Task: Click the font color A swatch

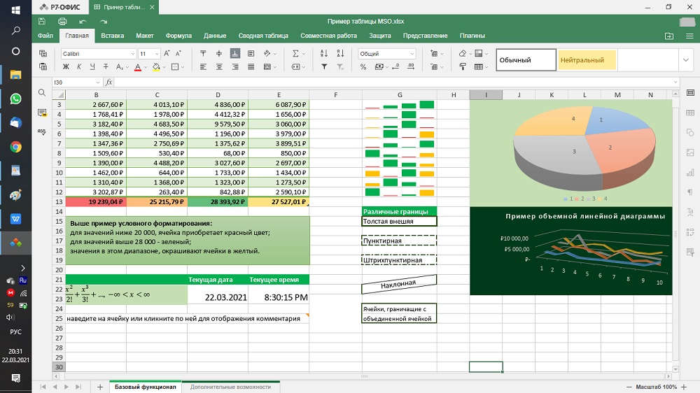Action: [137, 67]
